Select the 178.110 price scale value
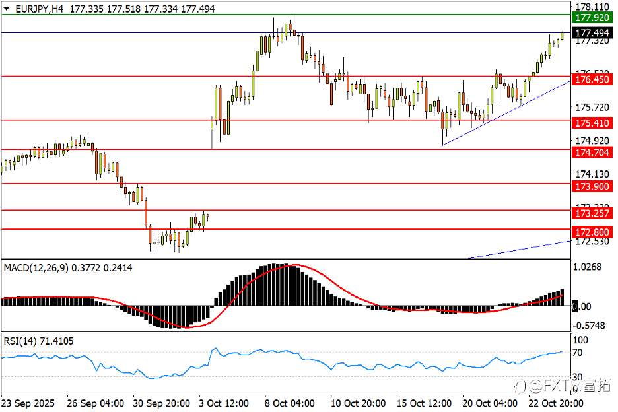Screen dimensions: 618x412 click(x=592, y=7)
